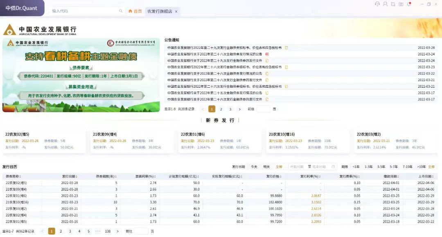Sort table by 债券期限(年) column

(x=106, y=177)
